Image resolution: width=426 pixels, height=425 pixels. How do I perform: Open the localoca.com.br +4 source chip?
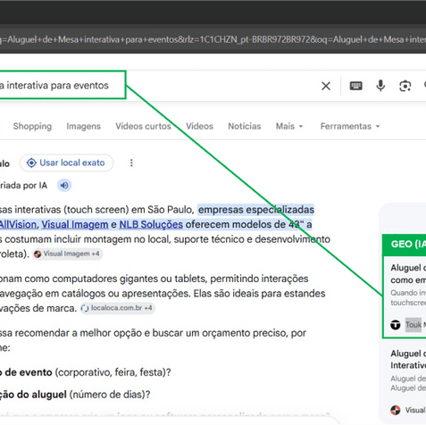(118, 308)
